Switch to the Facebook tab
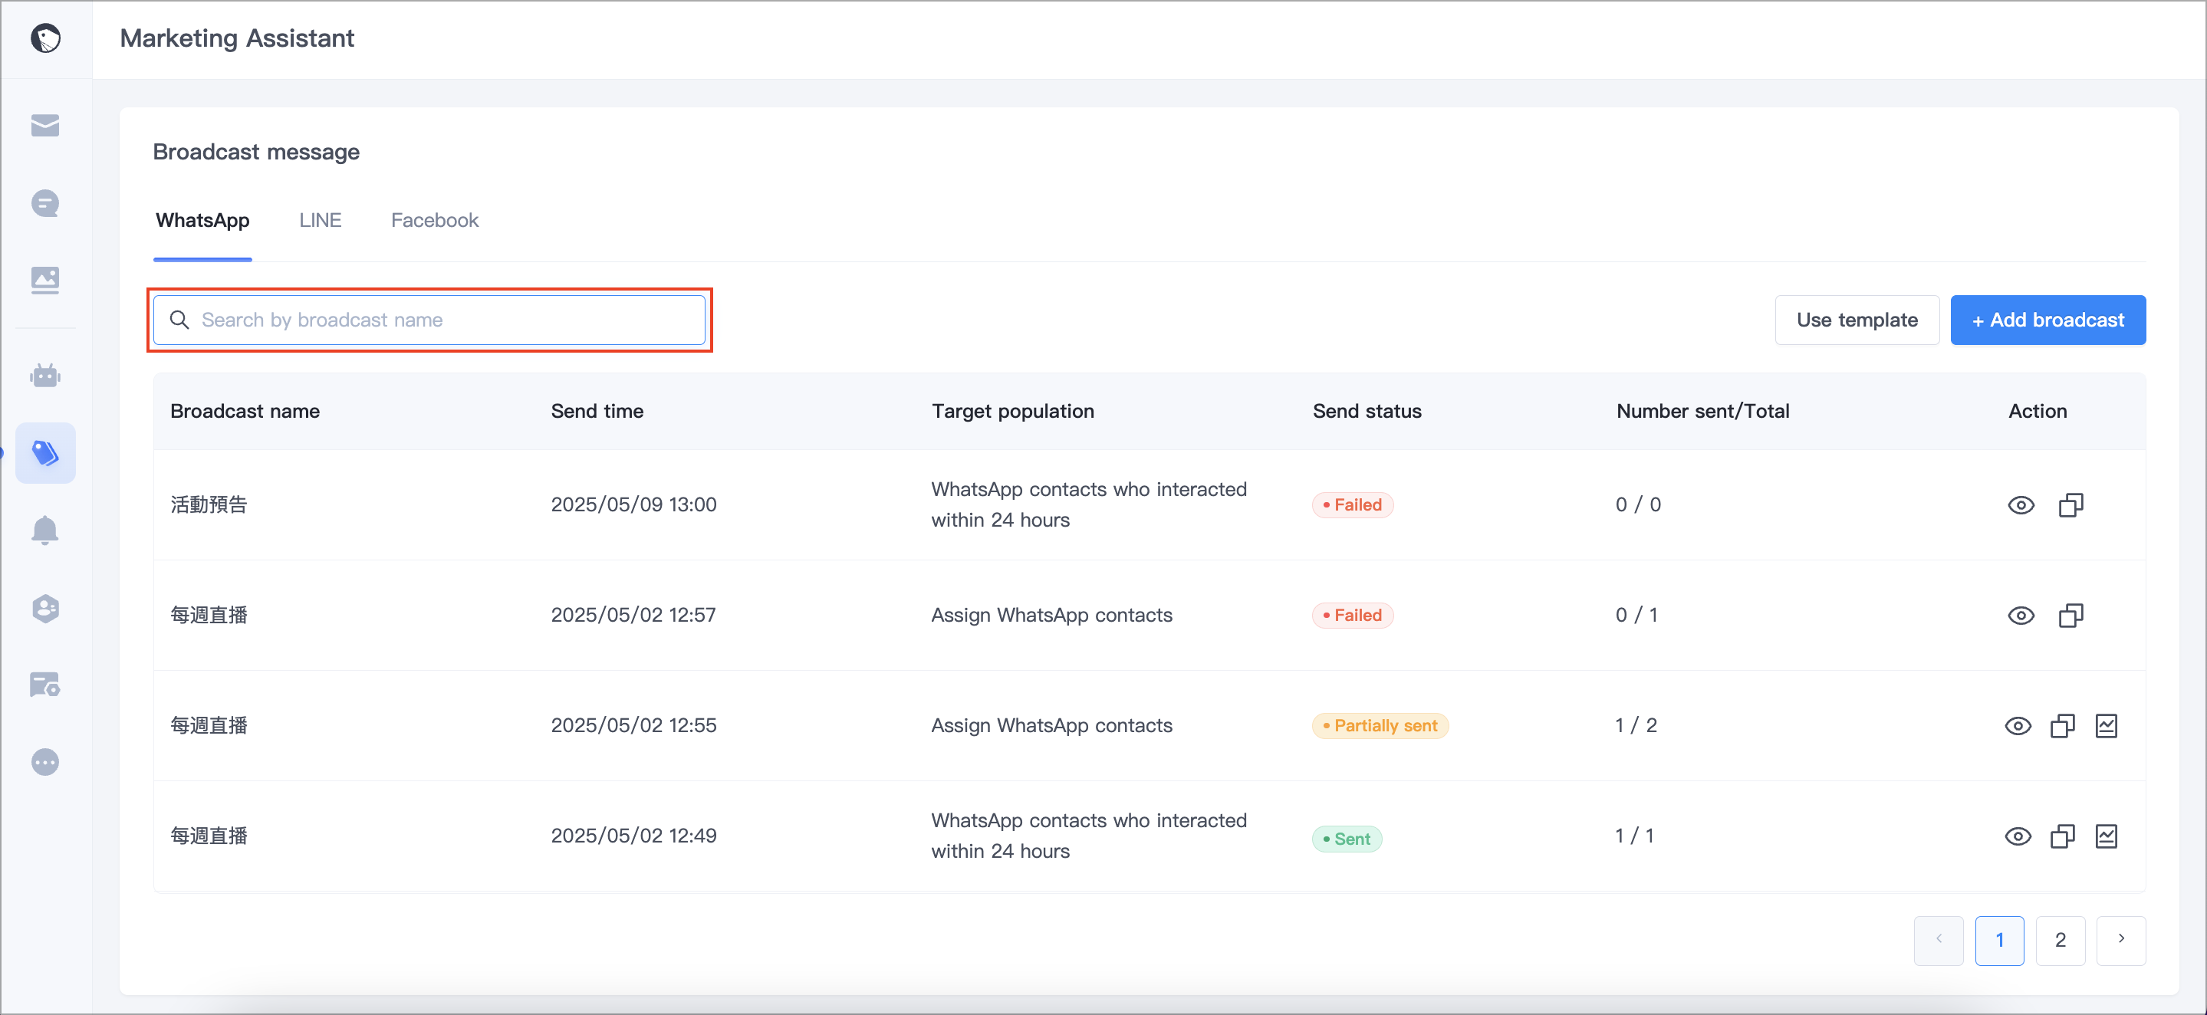Screen dimensions: 2207x1015 tap(434, 220)
